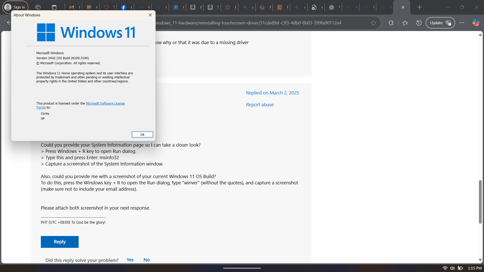
Task: Switch to the Facebook tab
Action: point(124,7)
